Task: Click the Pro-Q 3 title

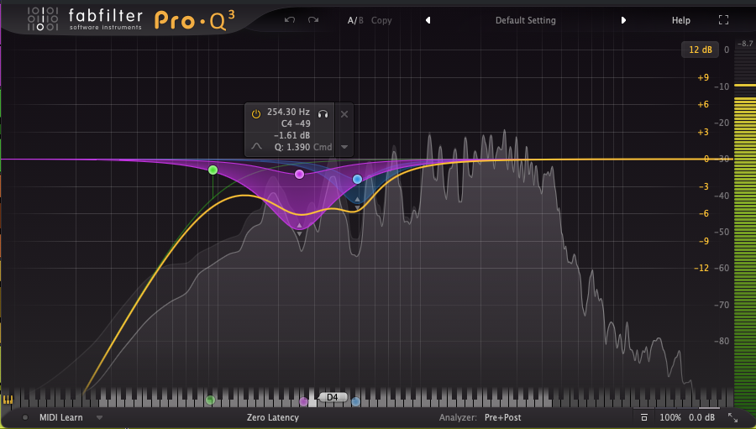Action: click(x=194, y=20)
